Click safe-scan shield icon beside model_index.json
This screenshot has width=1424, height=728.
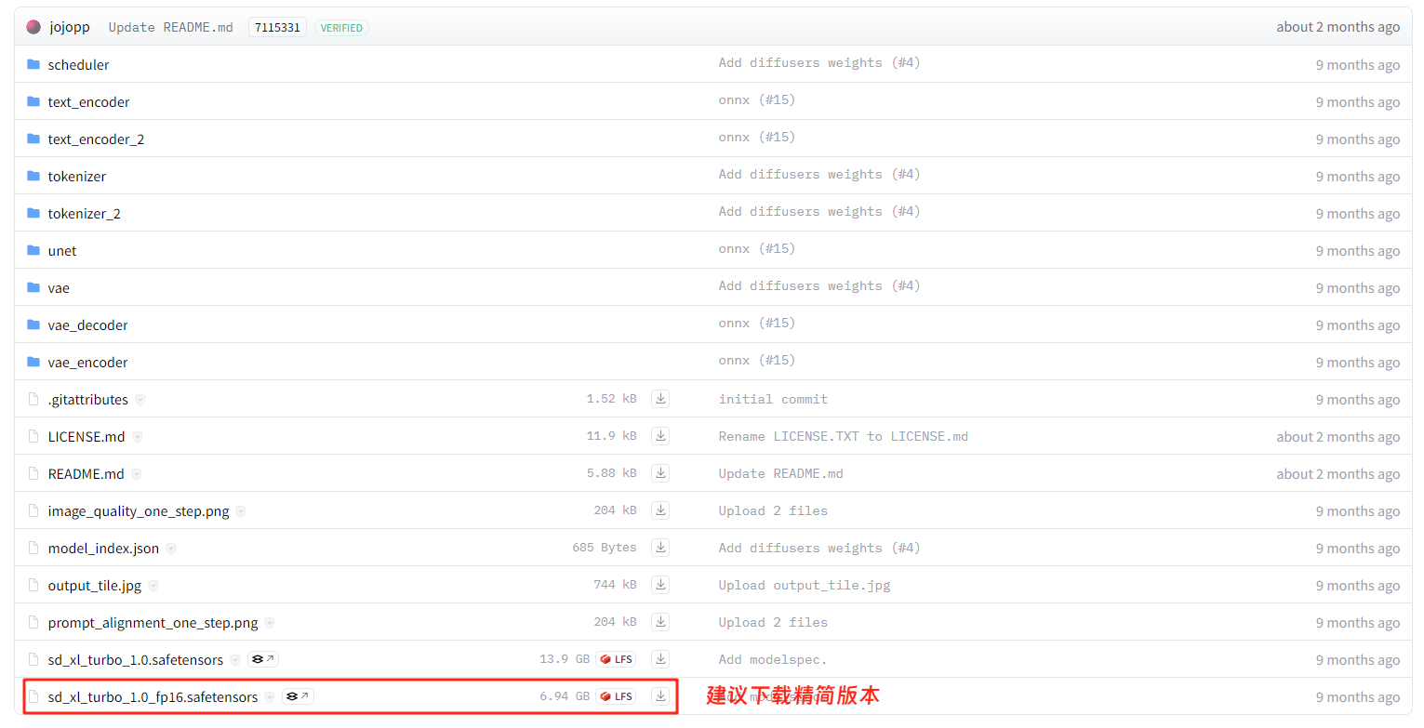(171, 548)
